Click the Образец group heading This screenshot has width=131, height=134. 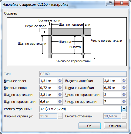[11, 13]
